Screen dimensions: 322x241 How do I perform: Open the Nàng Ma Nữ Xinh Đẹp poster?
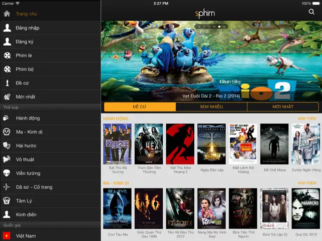click(212, 208)
